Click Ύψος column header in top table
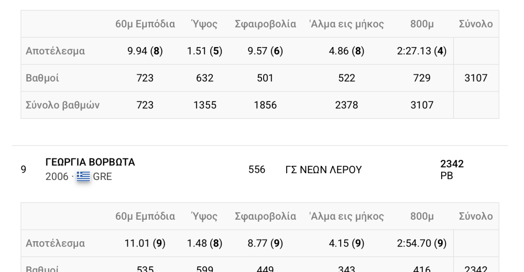Screen dimensions: 524x272 [x=204, y=24]
